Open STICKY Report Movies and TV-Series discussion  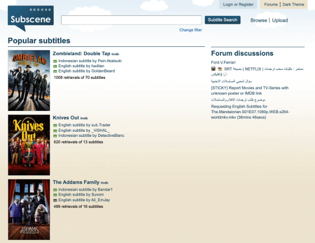tap(250, 90)
